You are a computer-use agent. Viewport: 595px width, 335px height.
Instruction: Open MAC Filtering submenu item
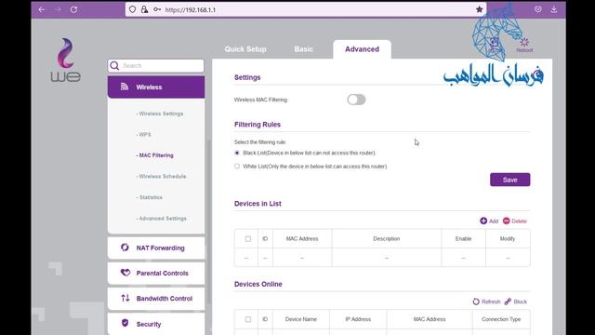155,155
